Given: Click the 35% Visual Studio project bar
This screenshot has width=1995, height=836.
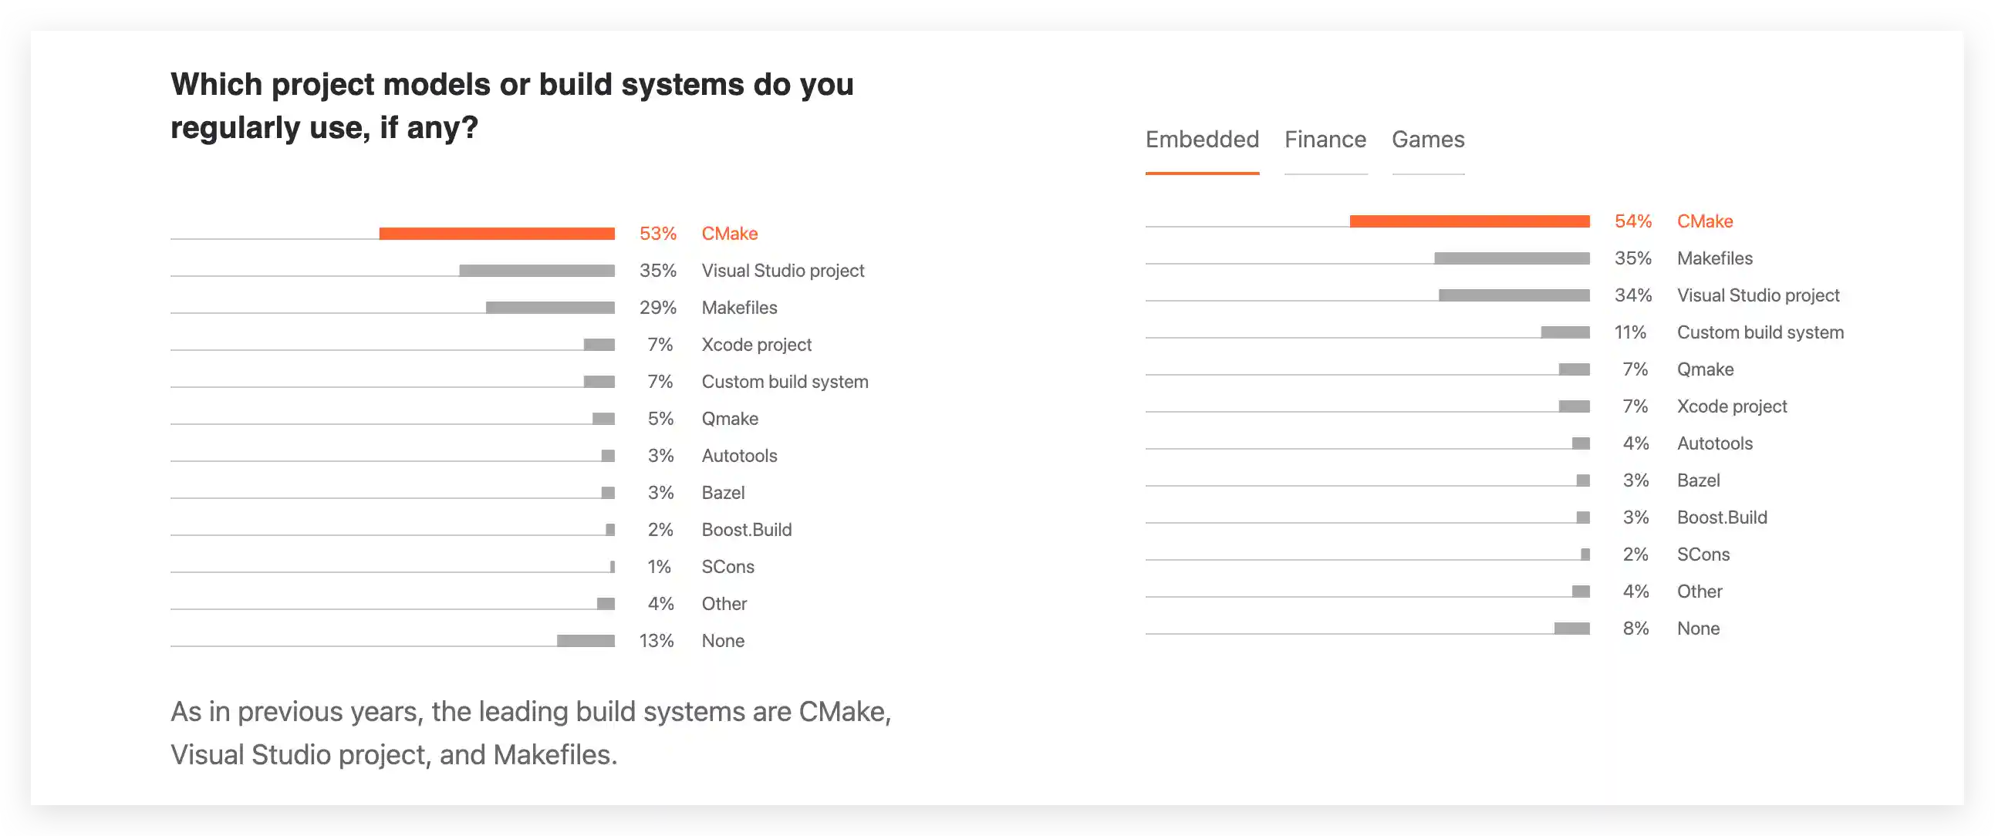Looking at the screenshot, I should [x=537, y=271].
